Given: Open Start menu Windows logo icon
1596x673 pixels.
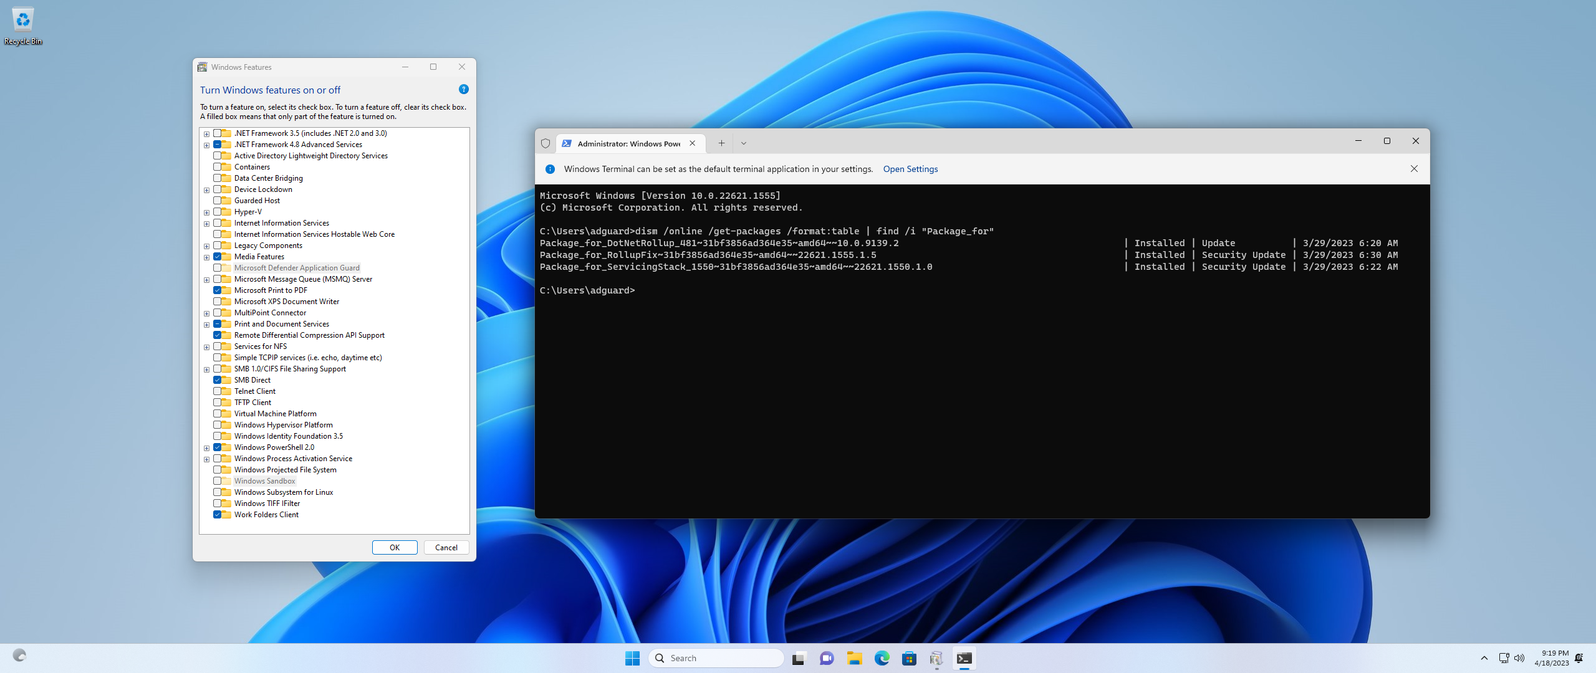Looking at the screenshot, I should [632, 657].
